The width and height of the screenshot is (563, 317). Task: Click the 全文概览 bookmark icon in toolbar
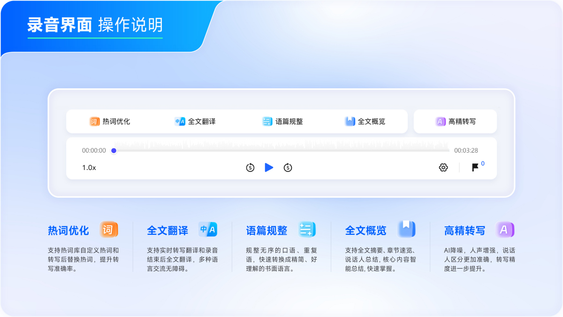point(350,121)
